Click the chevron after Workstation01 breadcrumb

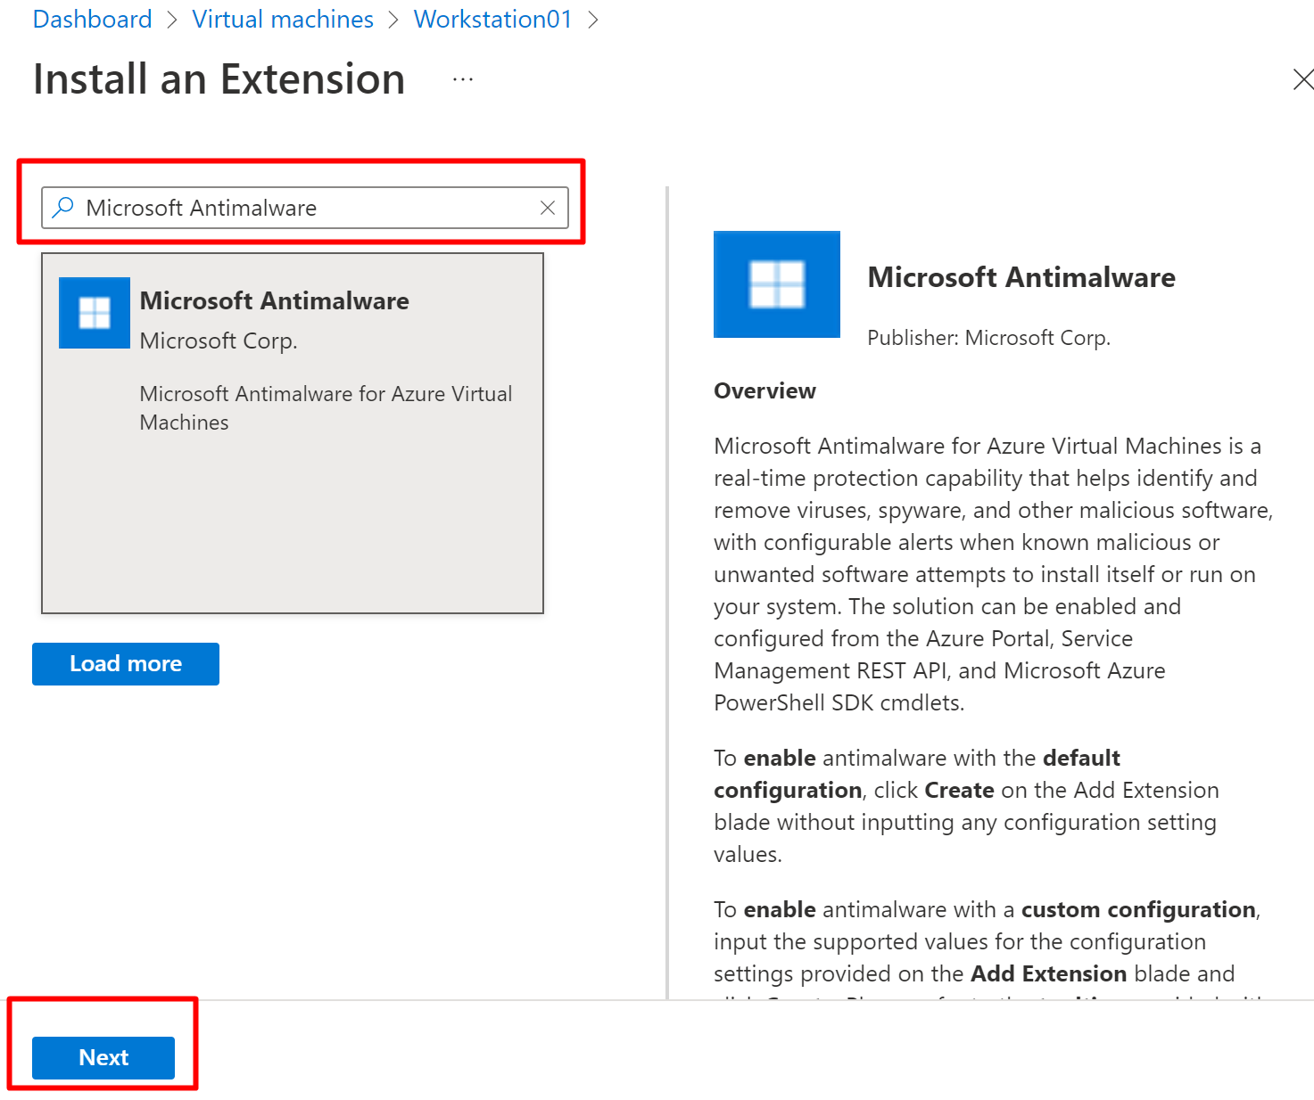(592, 20)
